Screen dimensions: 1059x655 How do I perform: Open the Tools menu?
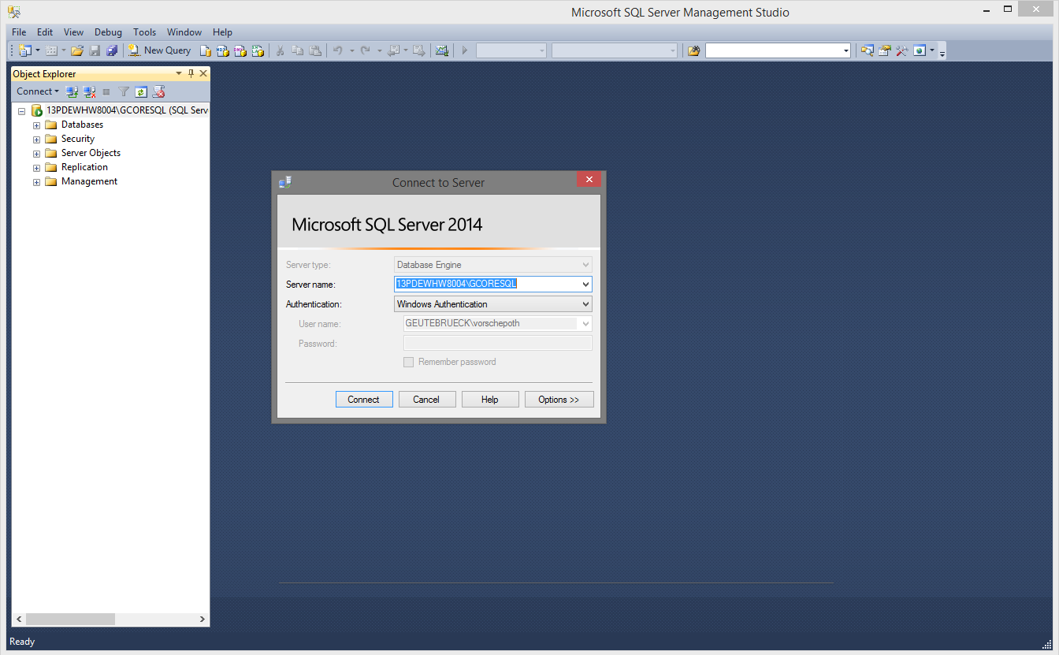click(x=144, y=32)
